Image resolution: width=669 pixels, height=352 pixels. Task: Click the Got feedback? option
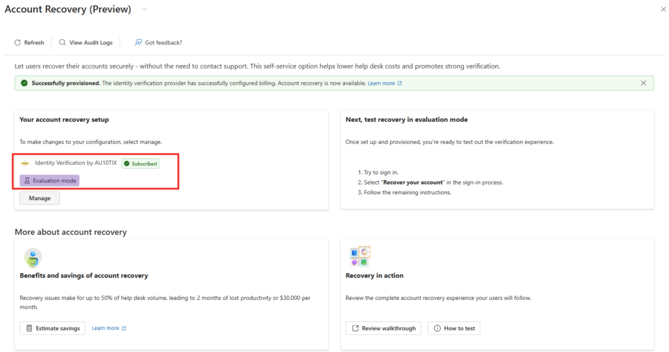tap(158, 43)
